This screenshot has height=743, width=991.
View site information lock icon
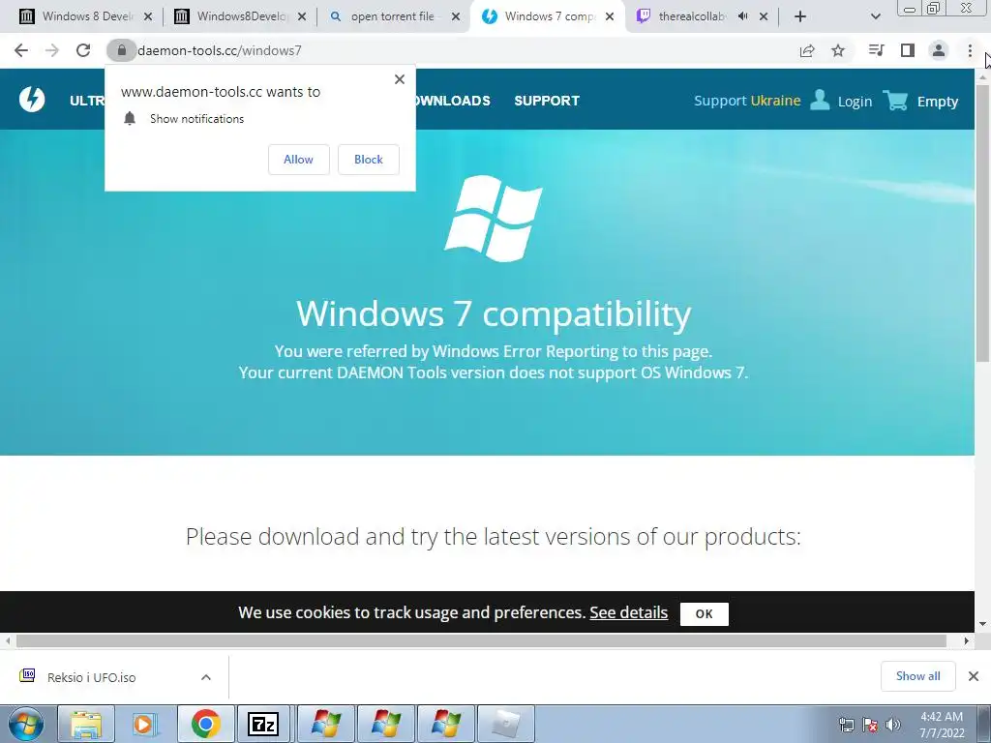pyautogui.click(x=121, y=50)
